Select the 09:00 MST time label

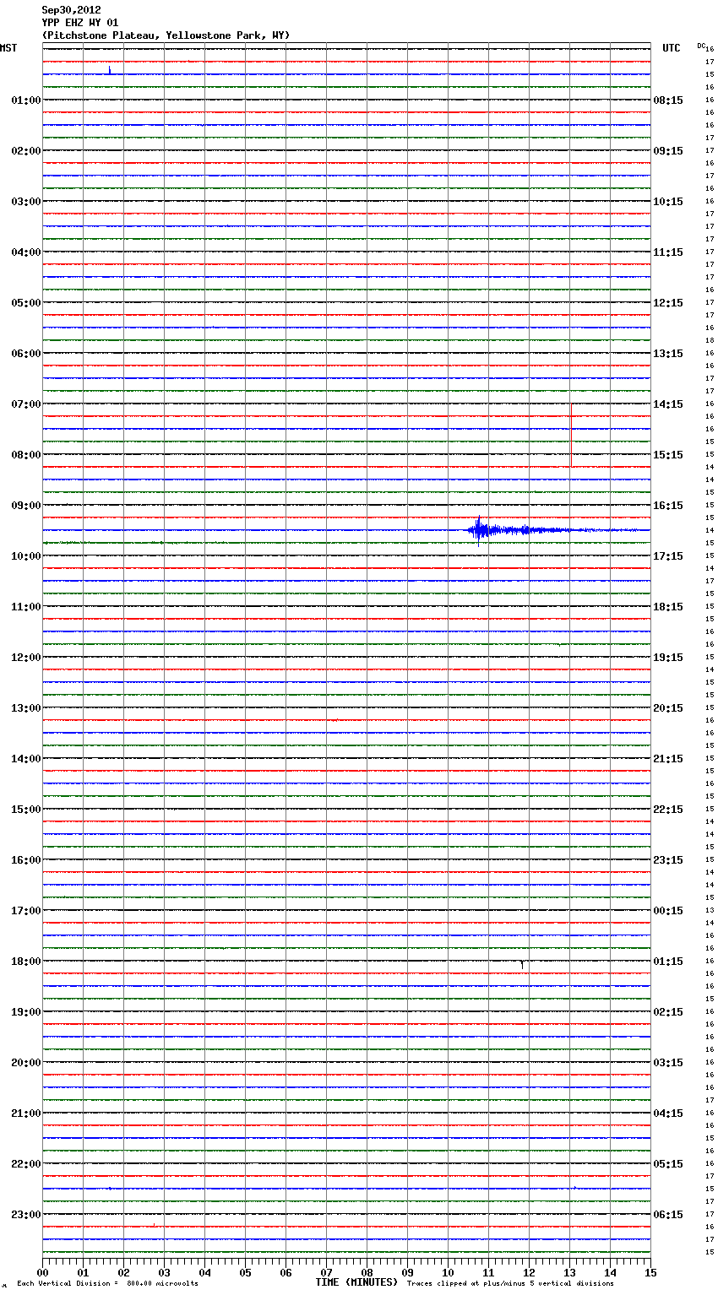click(26, 506)
